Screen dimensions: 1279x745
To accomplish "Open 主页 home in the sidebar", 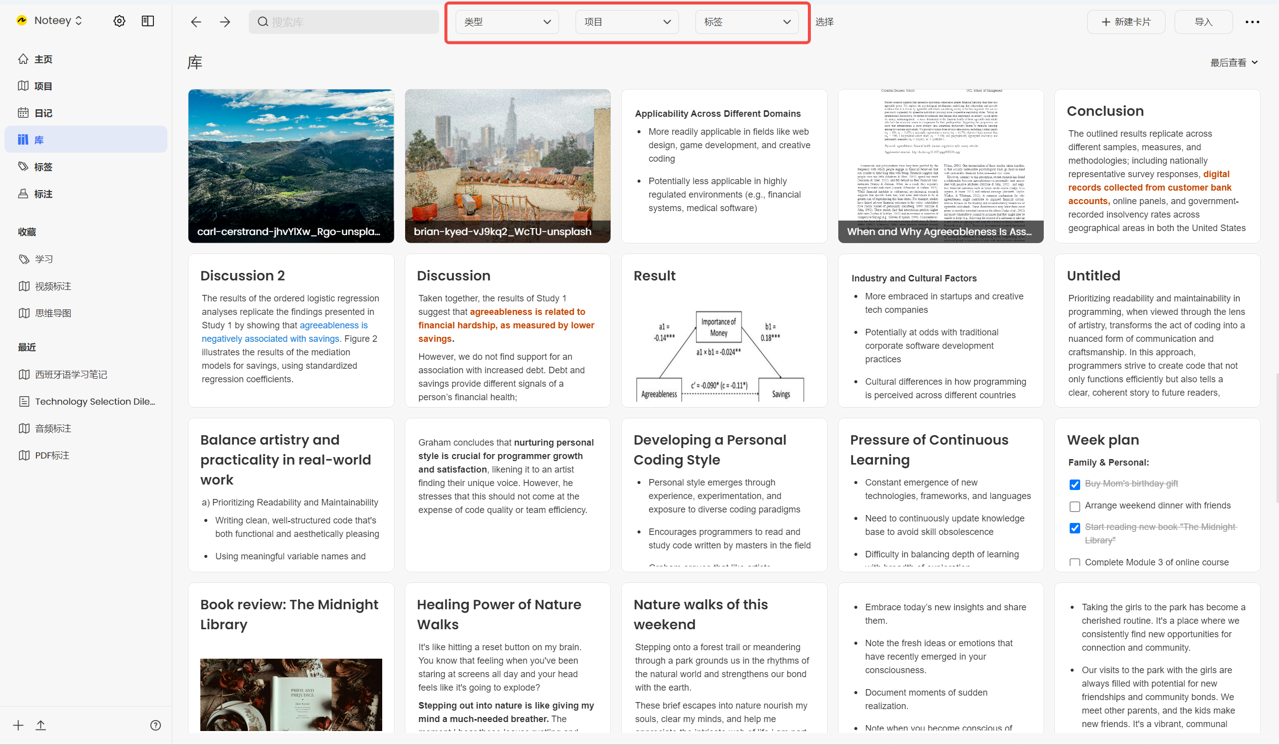I will (x=86, y=59).
